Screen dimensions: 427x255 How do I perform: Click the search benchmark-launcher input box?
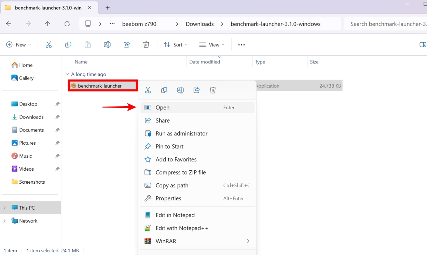(x=386, y=24)
